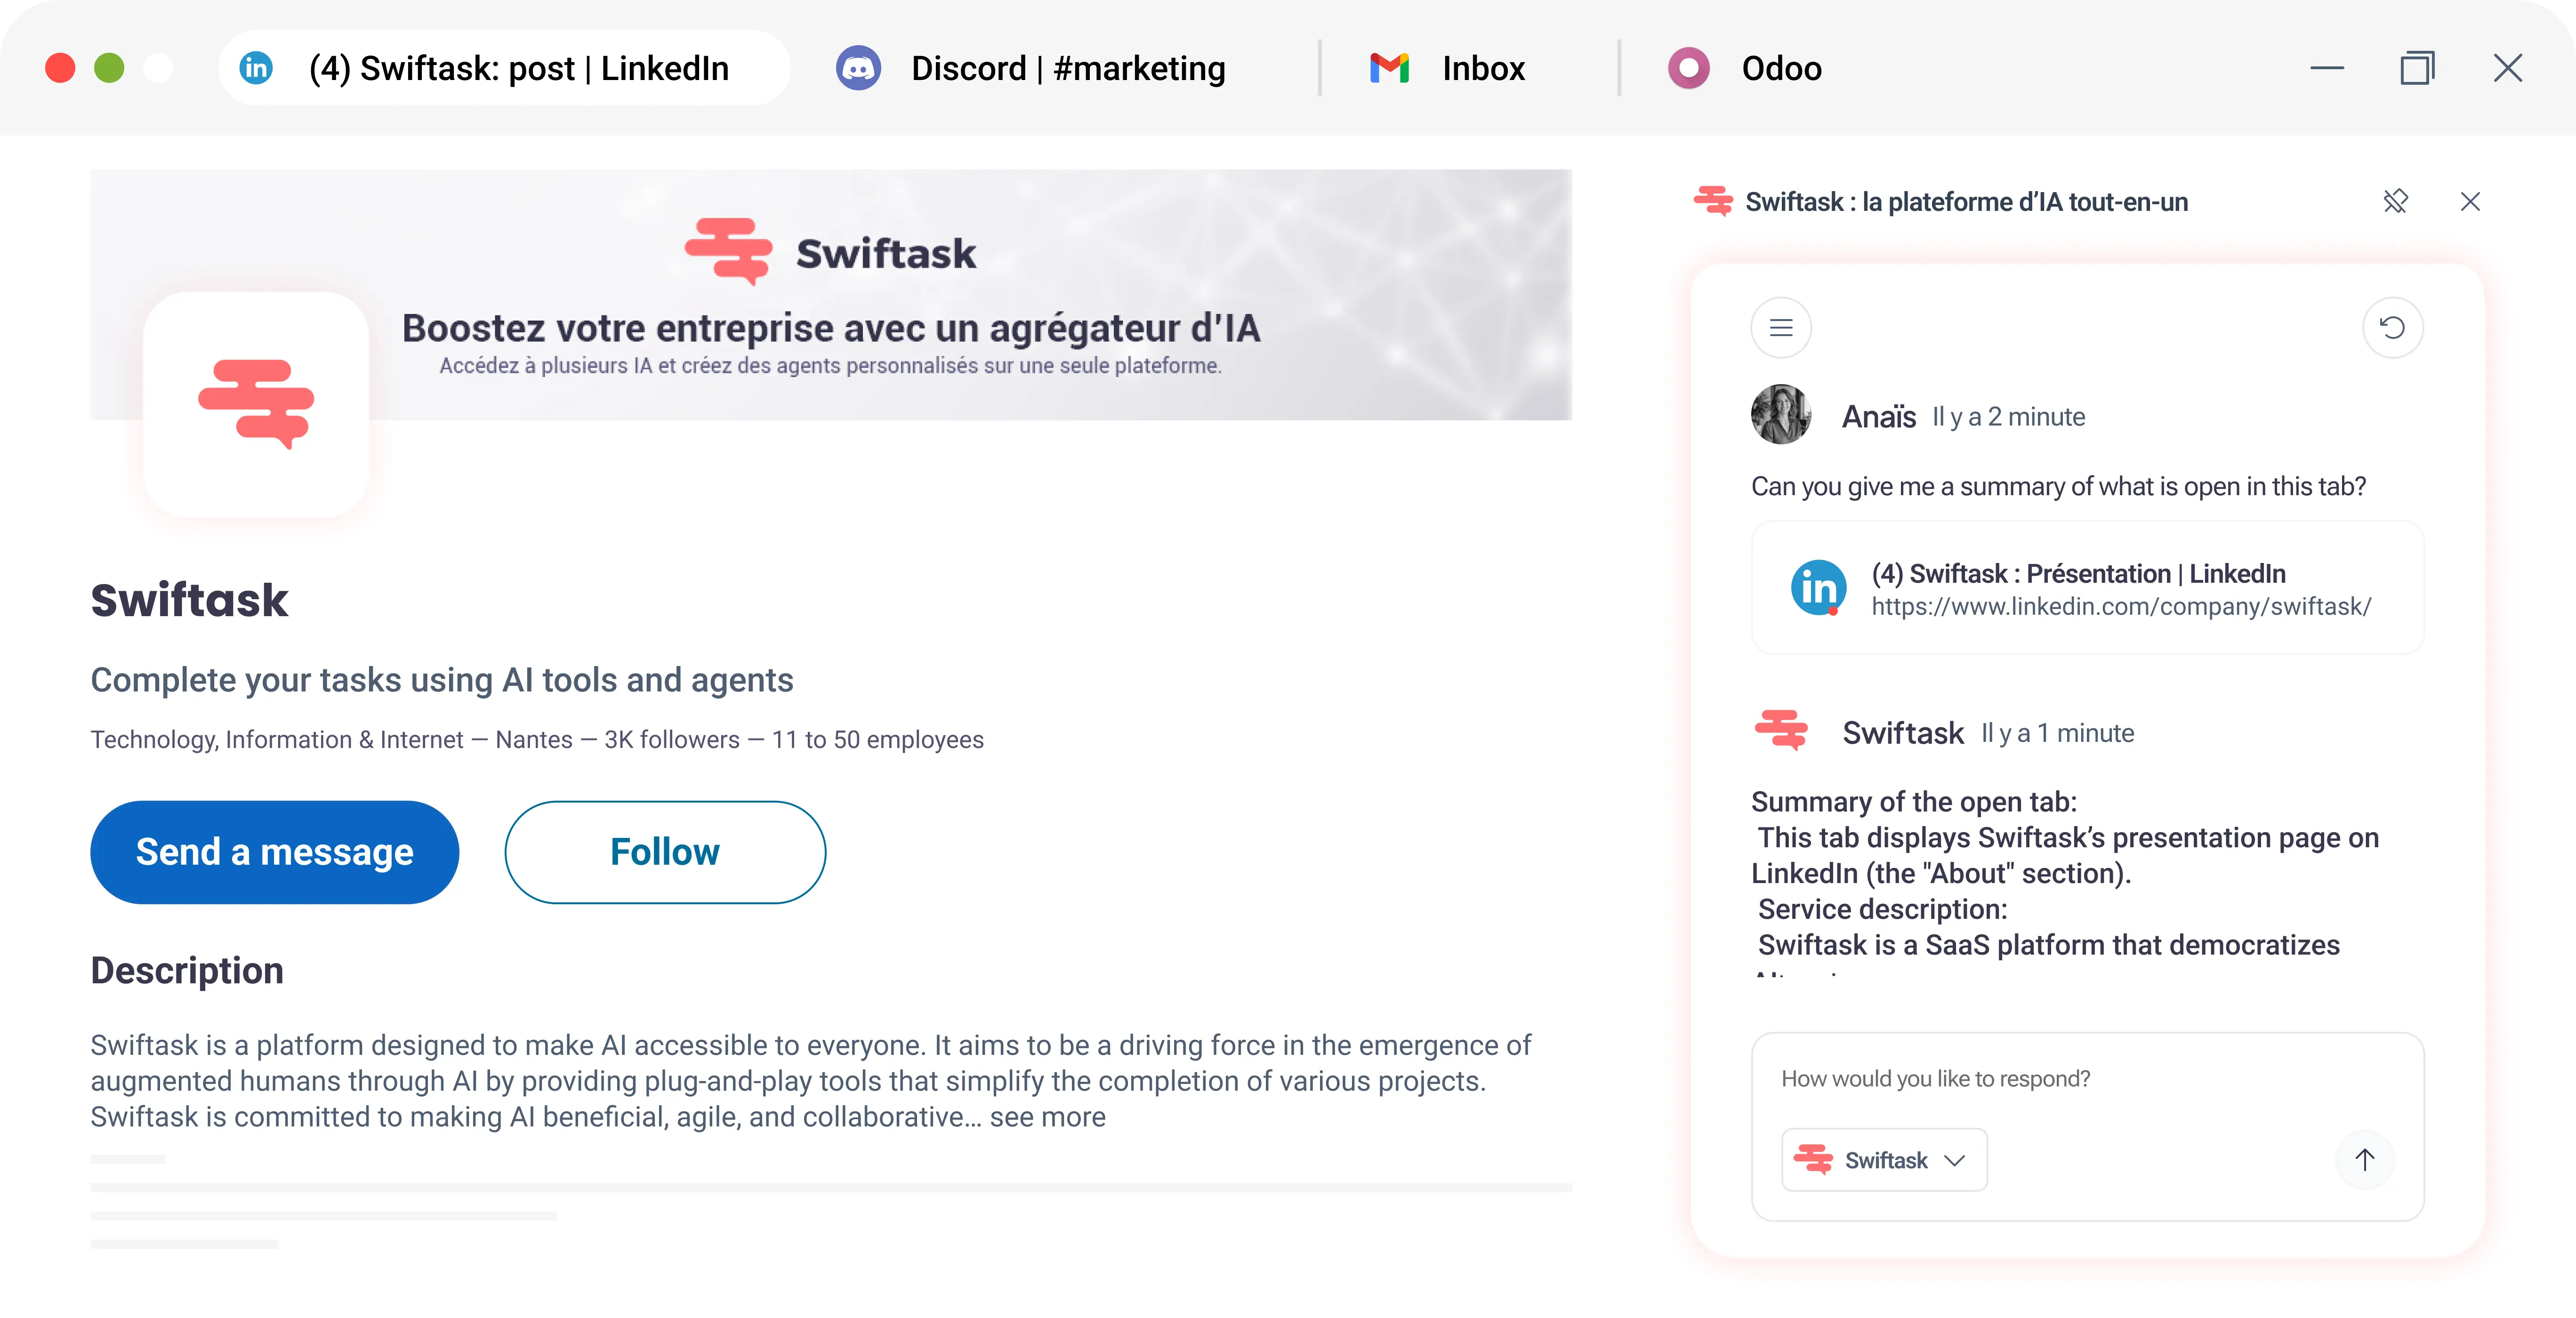Close the Swiftask side panel
The height and width of the screenshot is (1318, 2576).
coord(2470,202)
